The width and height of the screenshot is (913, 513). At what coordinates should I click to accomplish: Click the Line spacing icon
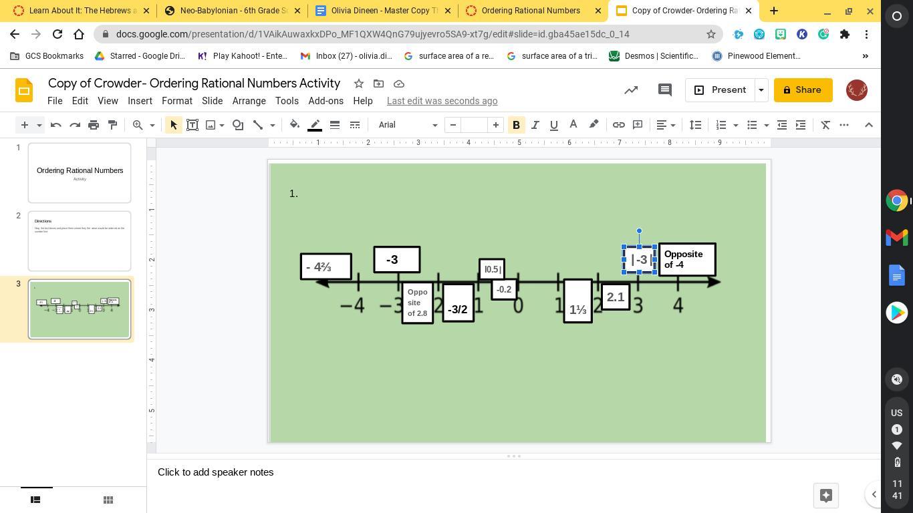point(695,125)
